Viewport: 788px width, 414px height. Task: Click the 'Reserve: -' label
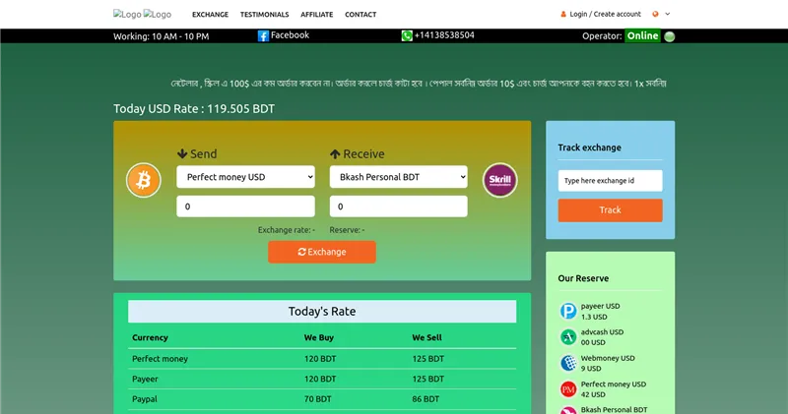(x=348, y=230)
